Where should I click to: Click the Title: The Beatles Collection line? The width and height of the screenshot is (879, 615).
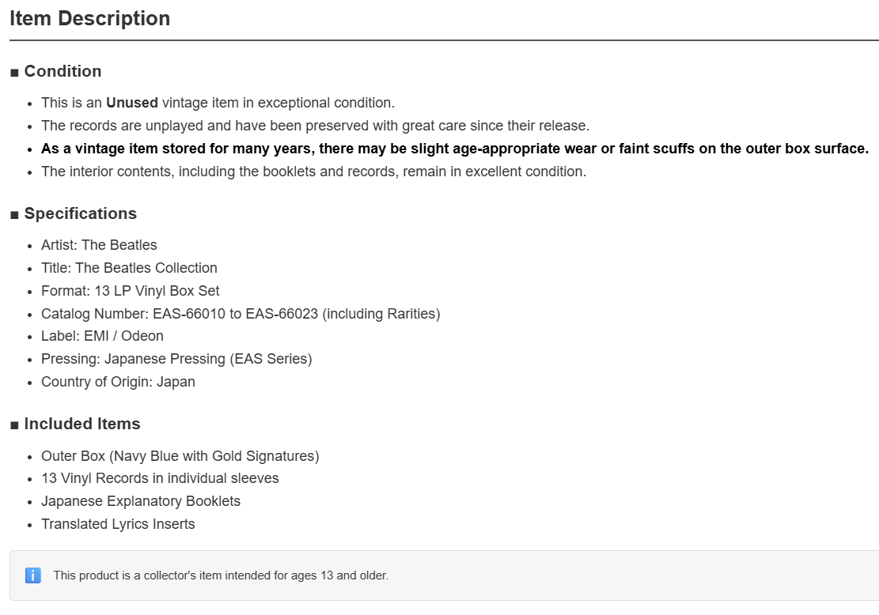pos(129,268)
